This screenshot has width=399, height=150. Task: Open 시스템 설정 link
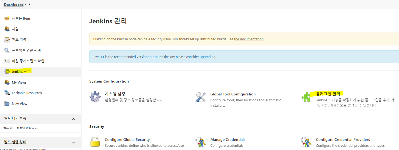(115, 94)
